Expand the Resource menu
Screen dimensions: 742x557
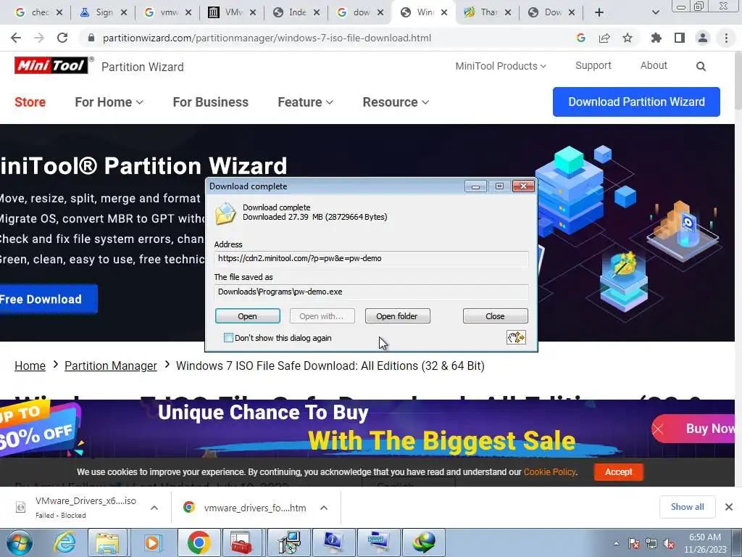click(x=396, y=102)
